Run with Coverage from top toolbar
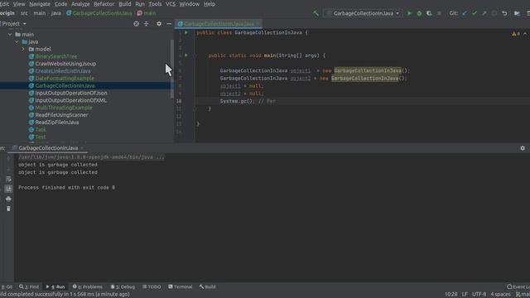This screenshot has width=530, height=298. click(429, 13)
